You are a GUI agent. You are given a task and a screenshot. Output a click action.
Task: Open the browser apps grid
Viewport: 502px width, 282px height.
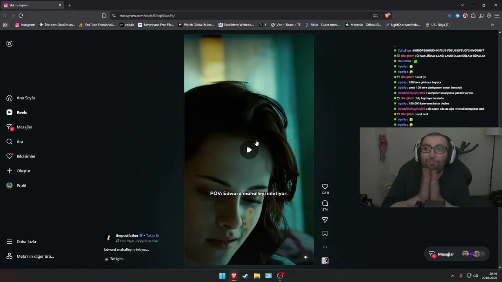5,25
